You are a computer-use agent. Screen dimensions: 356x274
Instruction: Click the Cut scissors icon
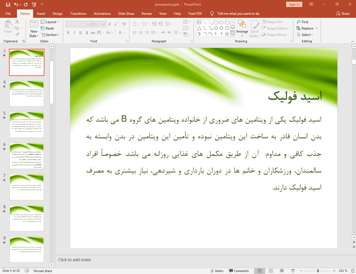click(x=17, y=22)
